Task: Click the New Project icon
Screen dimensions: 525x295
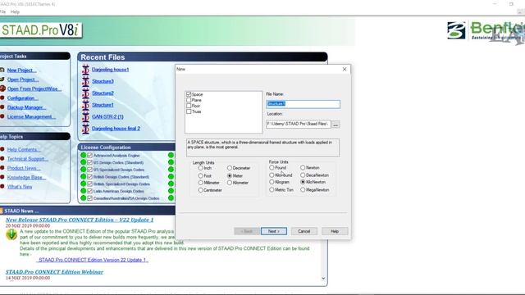Action: [x=2, y=70]
